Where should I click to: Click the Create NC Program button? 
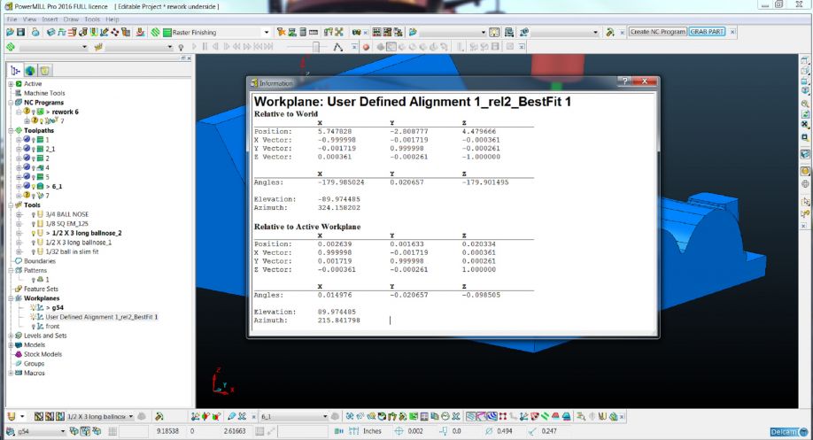point(658,32)
